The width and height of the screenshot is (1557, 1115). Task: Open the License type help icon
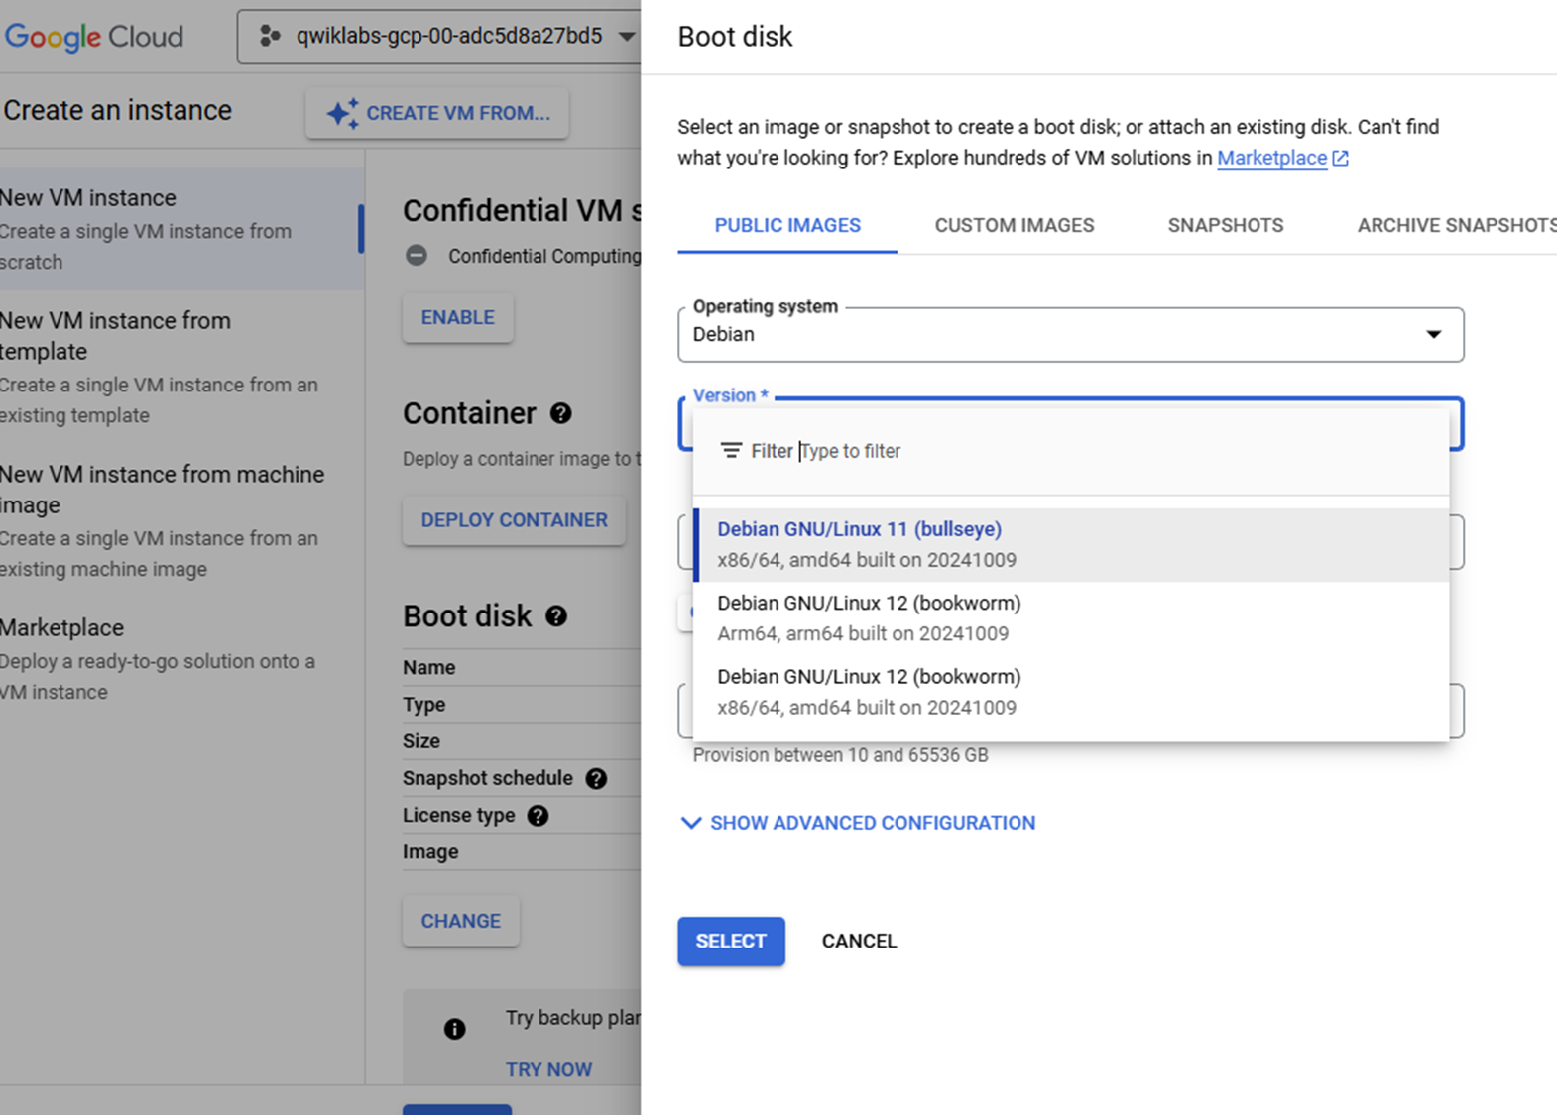click(x=538, y=816)
